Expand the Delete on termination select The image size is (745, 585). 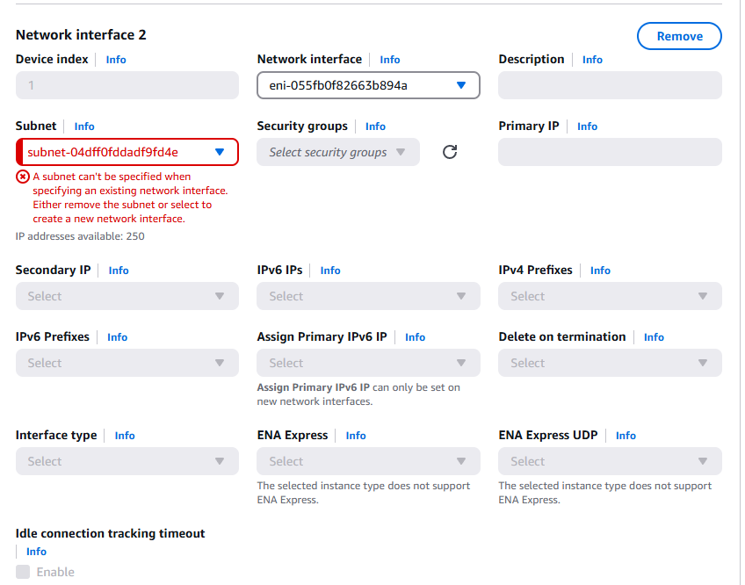(x=610, y=363)
